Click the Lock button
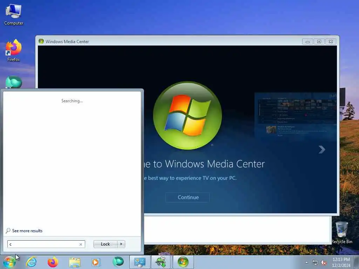The width and height of the screenshot is (359, 269). [105, 244]
